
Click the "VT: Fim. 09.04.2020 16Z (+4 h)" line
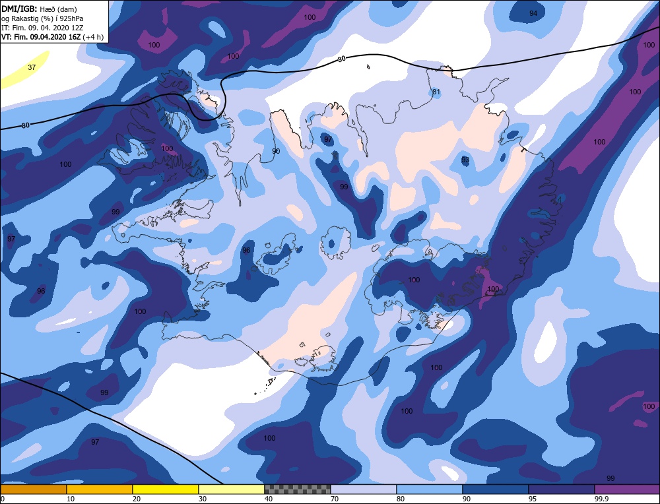pyautogui.click(x=53, y=36)
